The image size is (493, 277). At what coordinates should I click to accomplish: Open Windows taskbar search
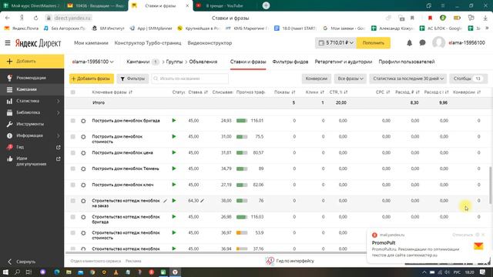pyautogui.click(x=17, y=272)
